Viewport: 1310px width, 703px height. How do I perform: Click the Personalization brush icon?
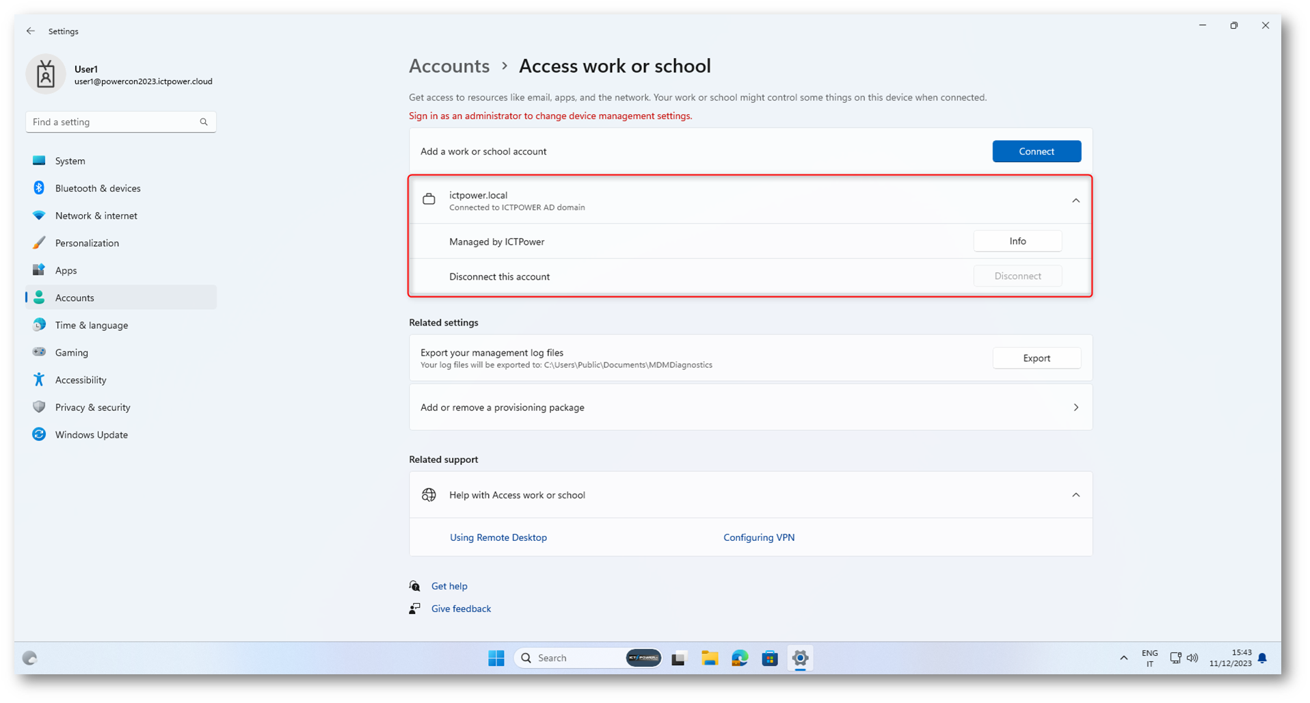[39, 243]
